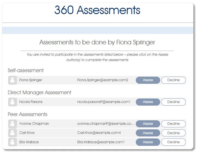Decline Yvonne Chapman's peer assessment
The width and height of the screenshot is (198, 153).
173,124
